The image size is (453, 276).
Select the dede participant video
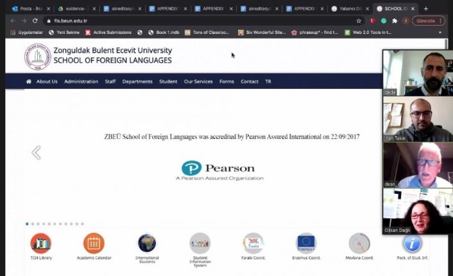(418, 73)
